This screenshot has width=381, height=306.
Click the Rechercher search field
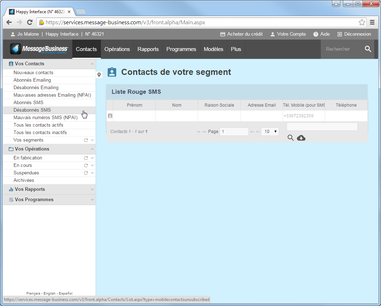point(342,49)
